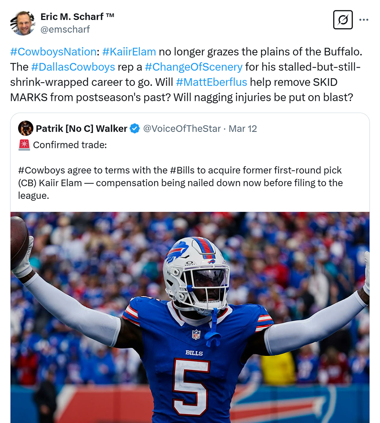Open the Patrik [No C] Walker name

(82, 128)
